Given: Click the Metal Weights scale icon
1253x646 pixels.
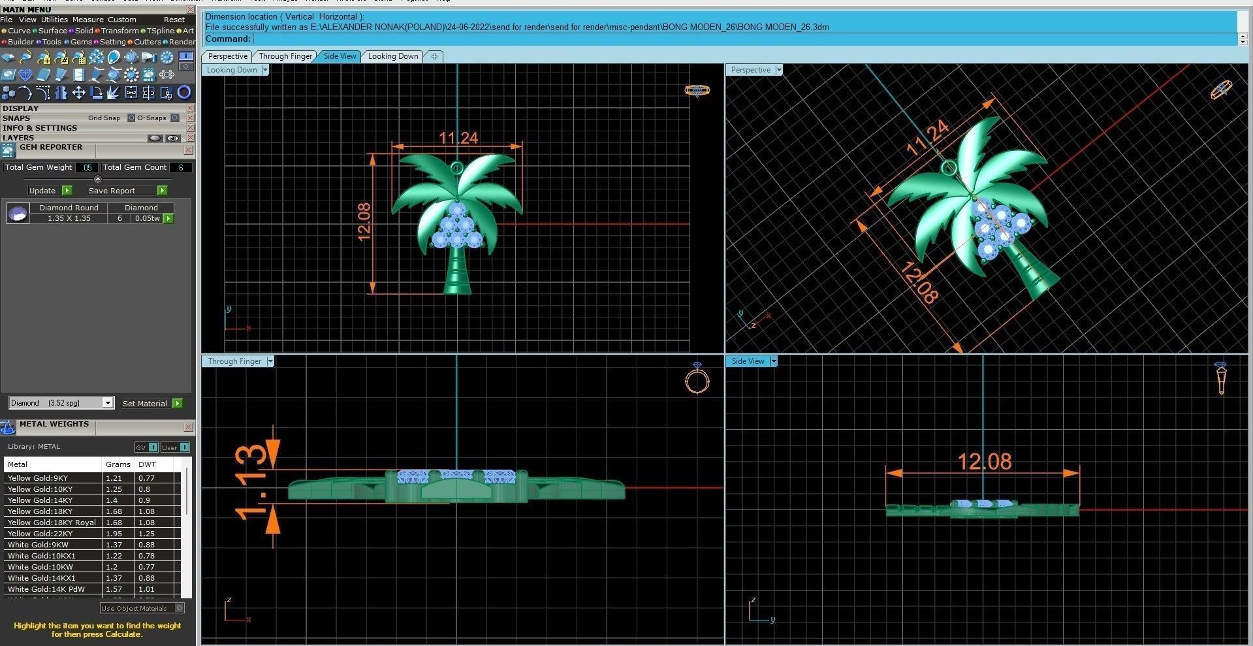Looking at the screenshot, I should [8, 428].
